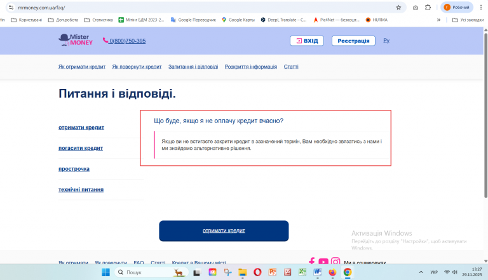Click УКР keyboard language indicator

tap(434, 272)
